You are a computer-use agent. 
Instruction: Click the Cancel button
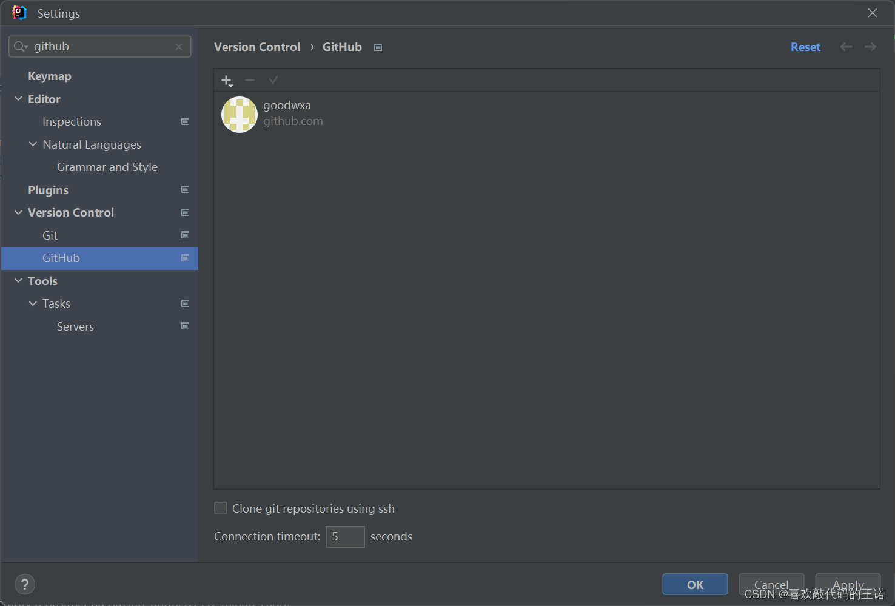click(771, 585)
